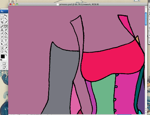Viewport: 150px width, 115px height.
Task: Choose the Clone Stamp tool
Action: (x=2, y=30)
